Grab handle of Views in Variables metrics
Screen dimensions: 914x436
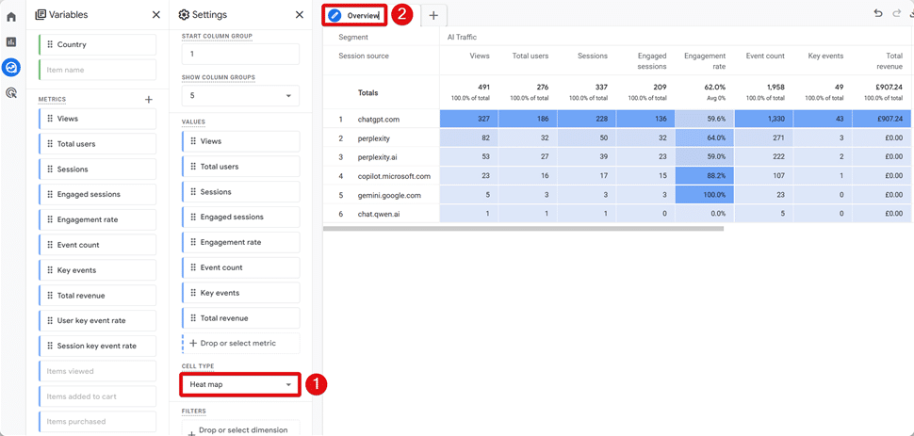50,119
